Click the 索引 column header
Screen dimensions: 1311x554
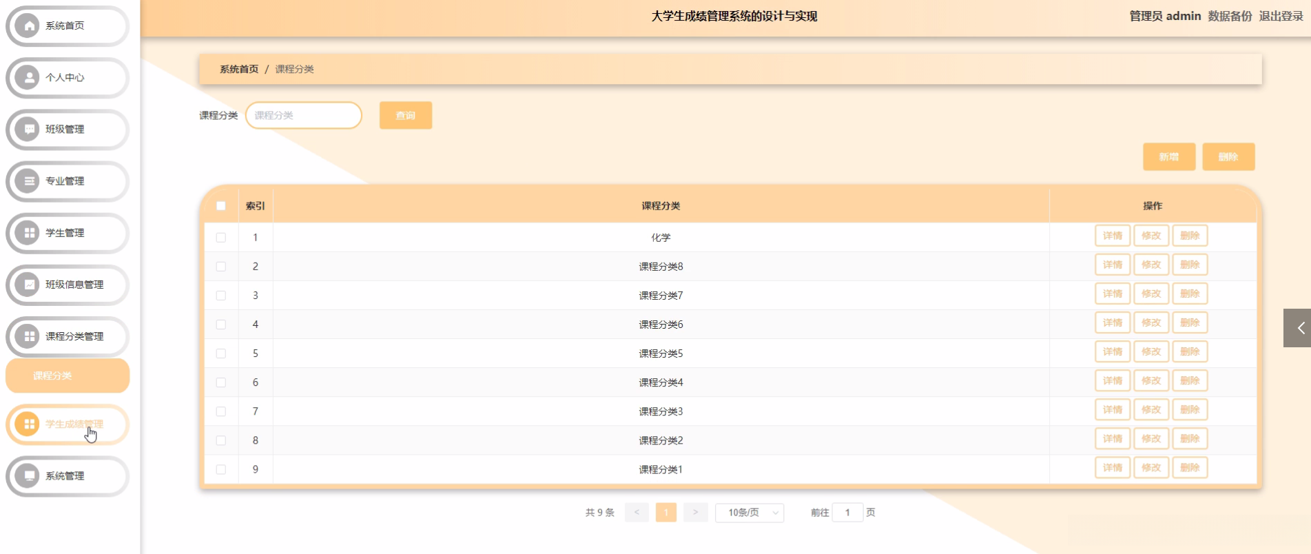pyautogui.click(x=256, y=206)
